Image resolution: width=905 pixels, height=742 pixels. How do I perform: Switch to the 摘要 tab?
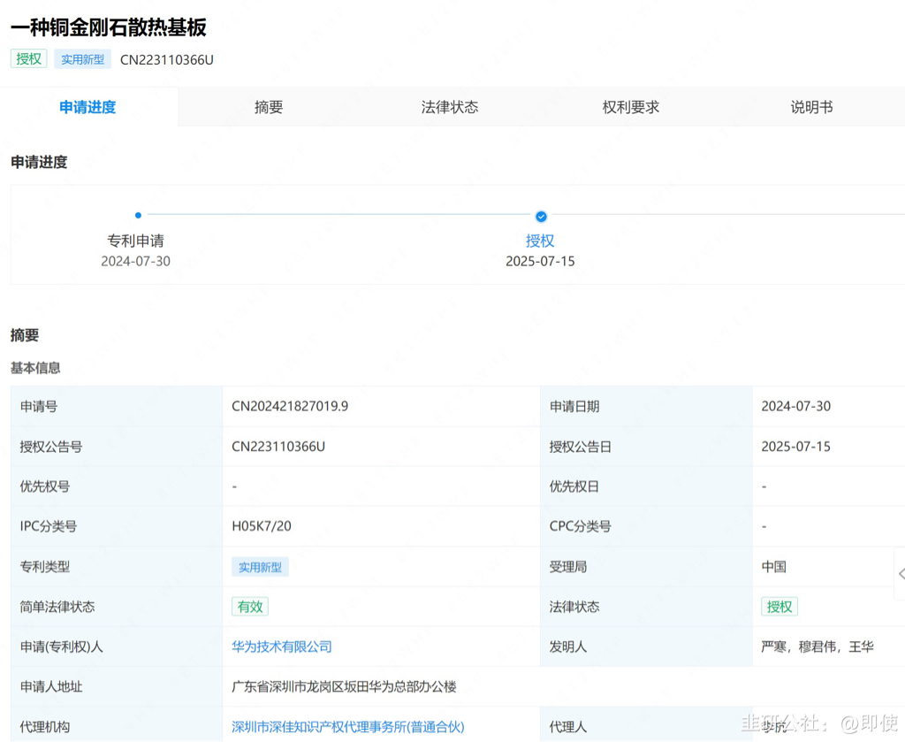pos(269,107)
